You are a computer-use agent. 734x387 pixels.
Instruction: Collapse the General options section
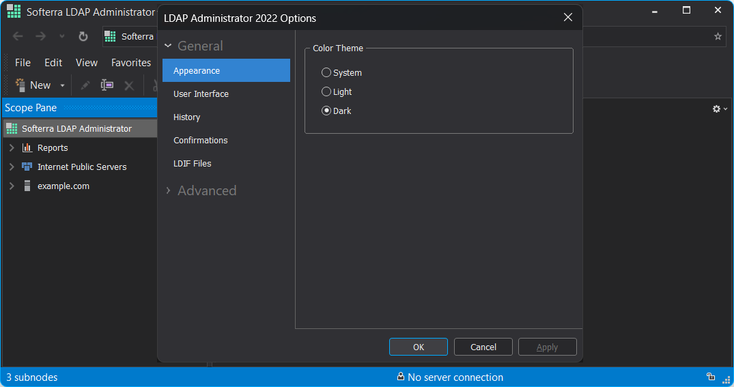[x=168, y=46]
